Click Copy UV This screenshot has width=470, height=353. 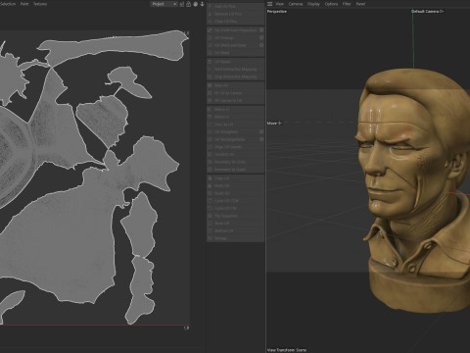pos(236,178)
